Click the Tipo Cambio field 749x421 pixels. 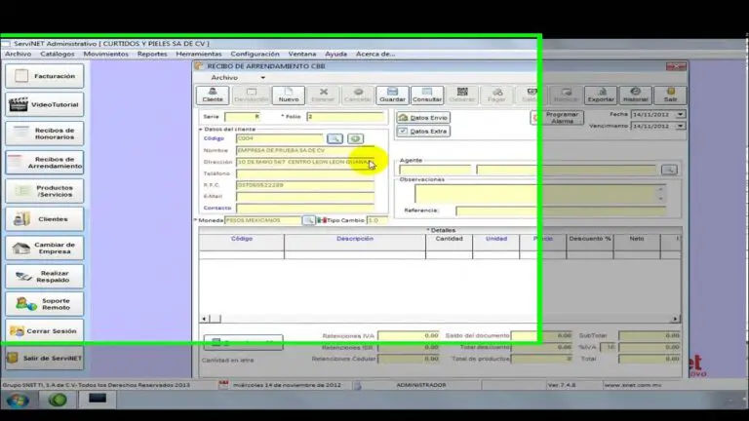tap(376, 220)
